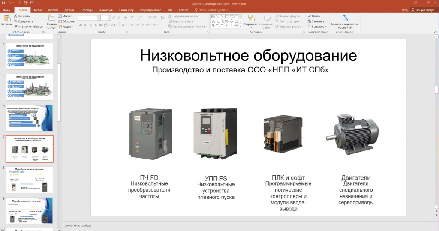Undo the last action

click(10, 3)
